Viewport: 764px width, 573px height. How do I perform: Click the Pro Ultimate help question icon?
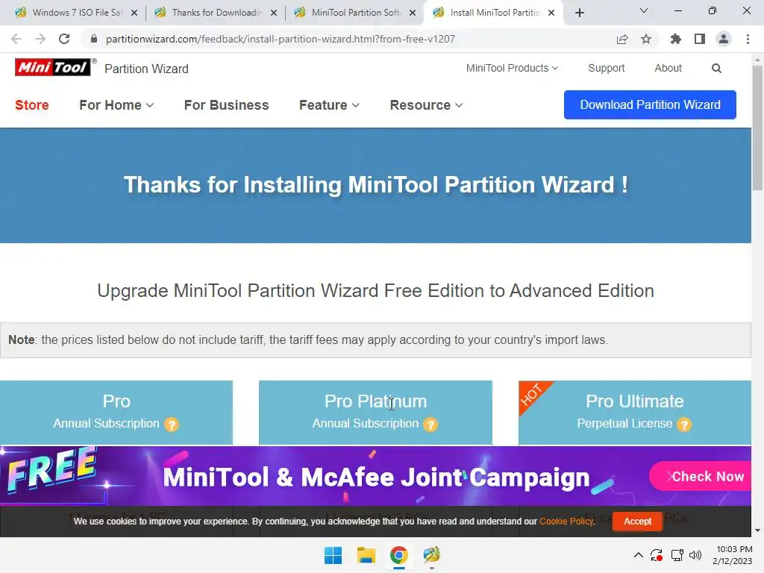click(x=684, y=425)
